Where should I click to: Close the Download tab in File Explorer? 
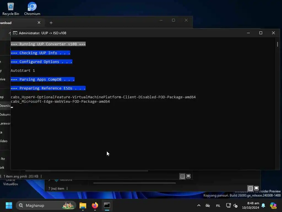tap(39, 23)
